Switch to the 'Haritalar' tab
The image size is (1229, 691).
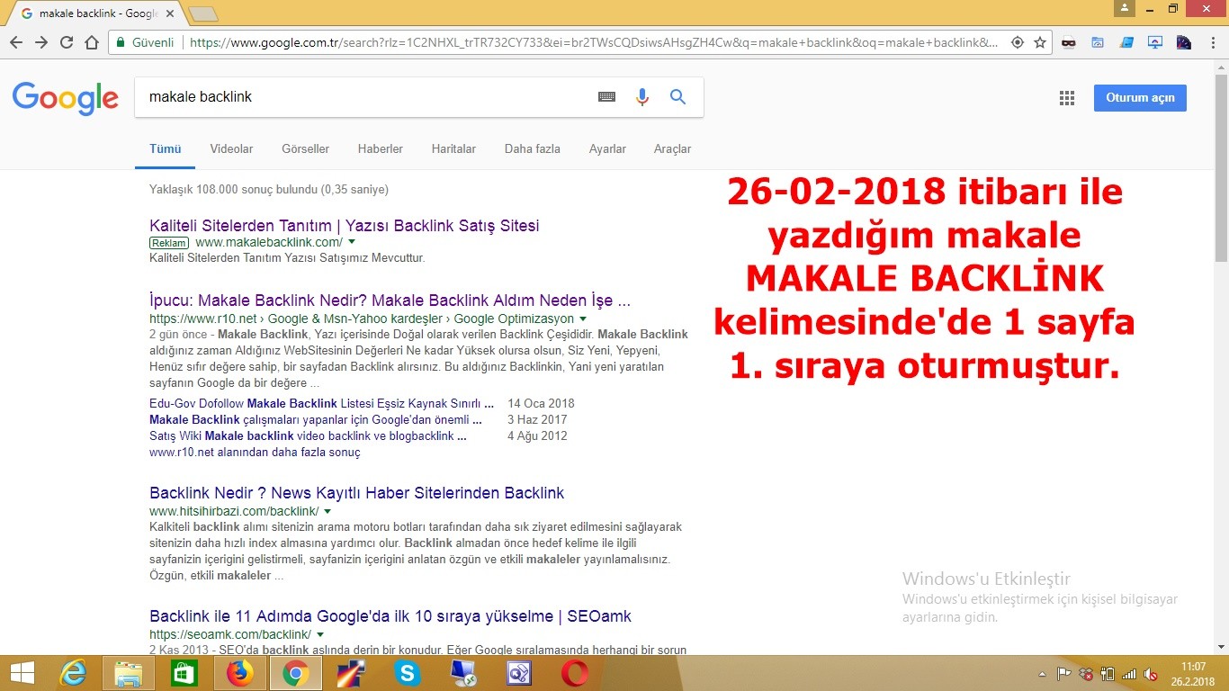[453, 149]
